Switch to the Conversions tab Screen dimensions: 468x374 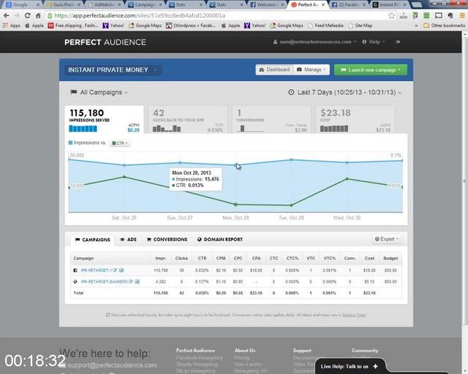167,240
